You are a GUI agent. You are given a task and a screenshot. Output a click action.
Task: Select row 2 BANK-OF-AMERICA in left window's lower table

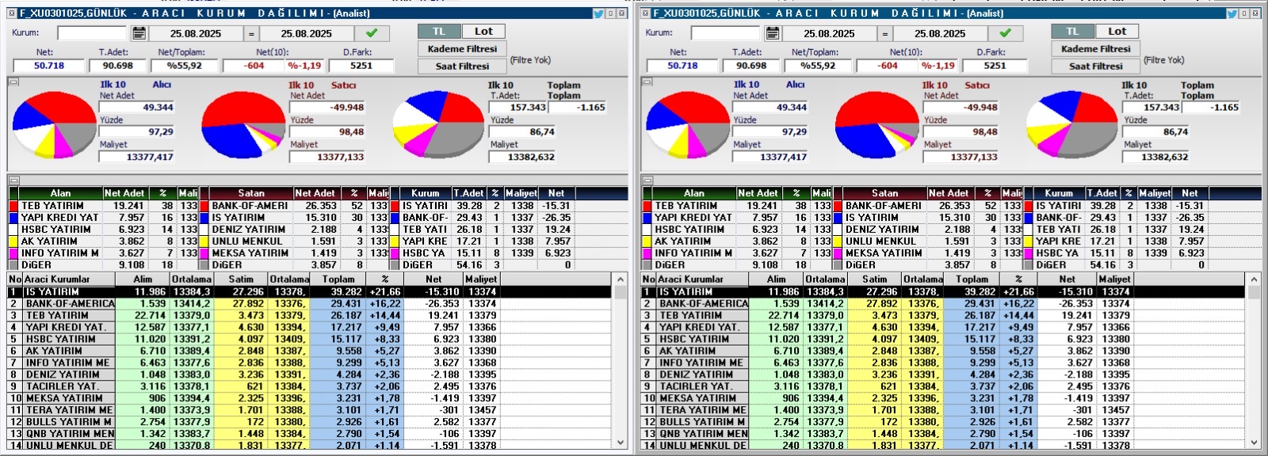(310, 304)
